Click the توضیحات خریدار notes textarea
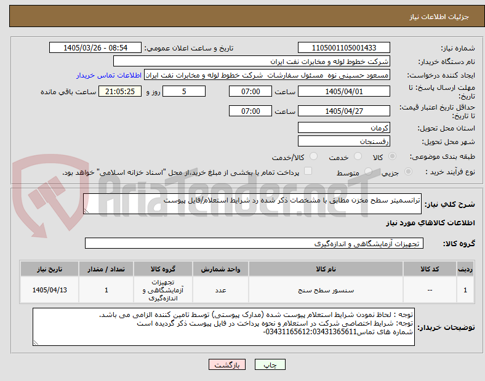This screenshot has width=485, height=381. click(223, 327)
